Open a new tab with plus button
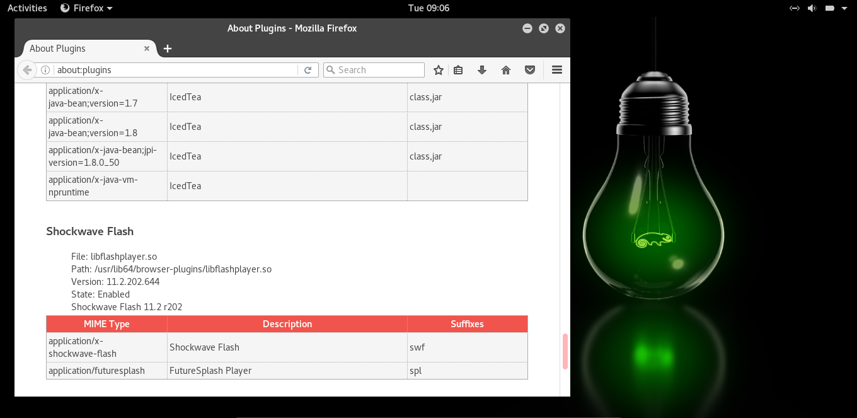 coord(168,49)
